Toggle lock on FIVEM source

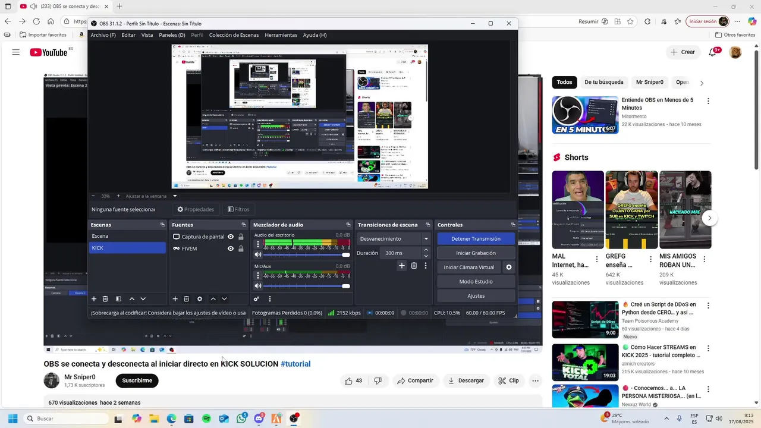point(241,248)
